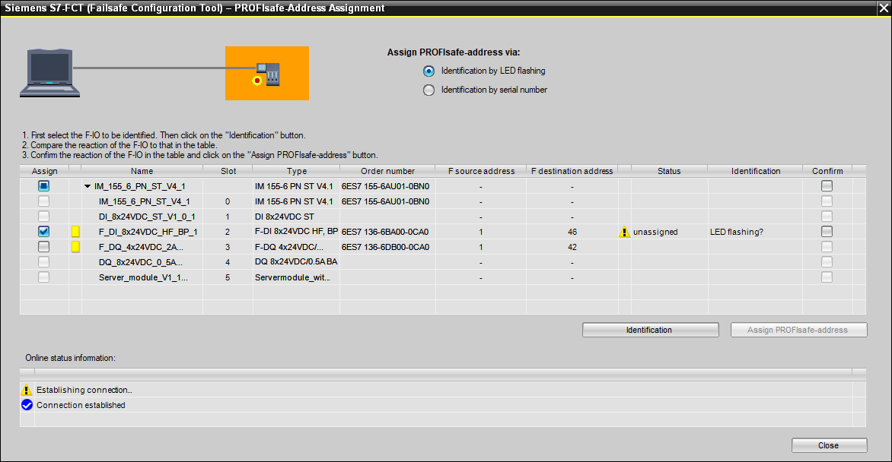Image resolution: width=892 pixels, height=462 pixels.
Task: Uncheck Assign box for F_DI_8x24VDC_HF_BP_1
Action: pos(44,232)
